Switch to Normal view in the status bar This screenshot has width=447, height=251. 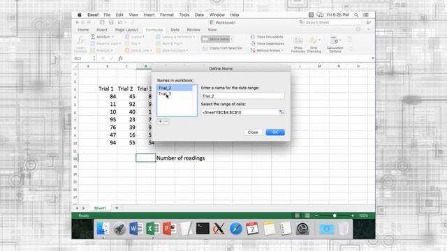click(x=297, y=215)
